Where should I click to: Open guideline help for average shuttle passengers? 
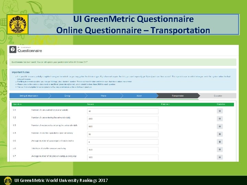click(220, 142)
